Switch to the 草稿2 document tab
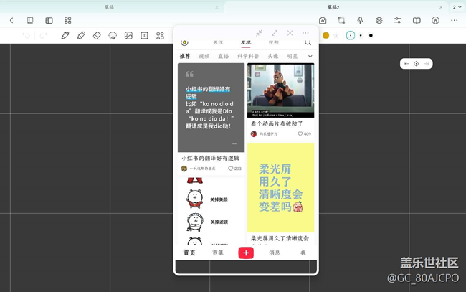The width and height of the screenshot is (466, 292). point(333,7)
